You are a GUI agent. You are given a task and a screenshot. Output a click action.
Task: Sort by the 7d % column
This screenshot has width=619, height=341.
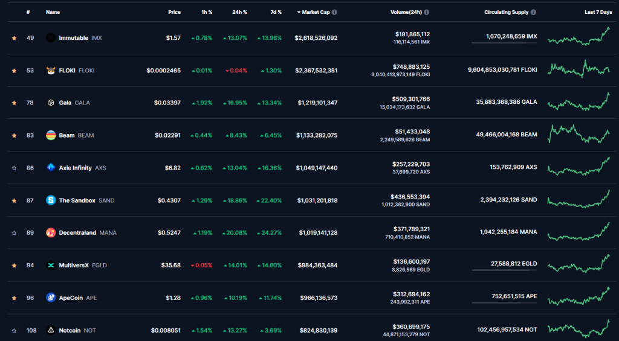[x=276, y=12]
